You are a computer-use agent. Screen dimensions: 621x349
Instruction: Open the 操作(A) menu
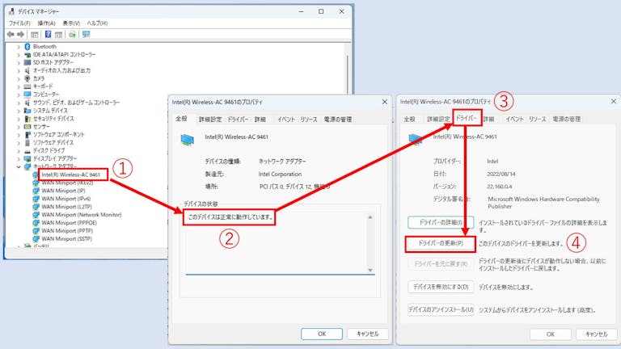tap(46, 23)
